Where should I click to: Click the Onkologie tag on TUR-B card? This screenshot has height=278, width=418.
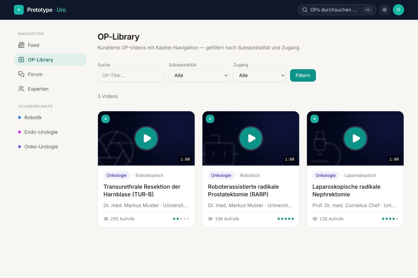[117, 175]
